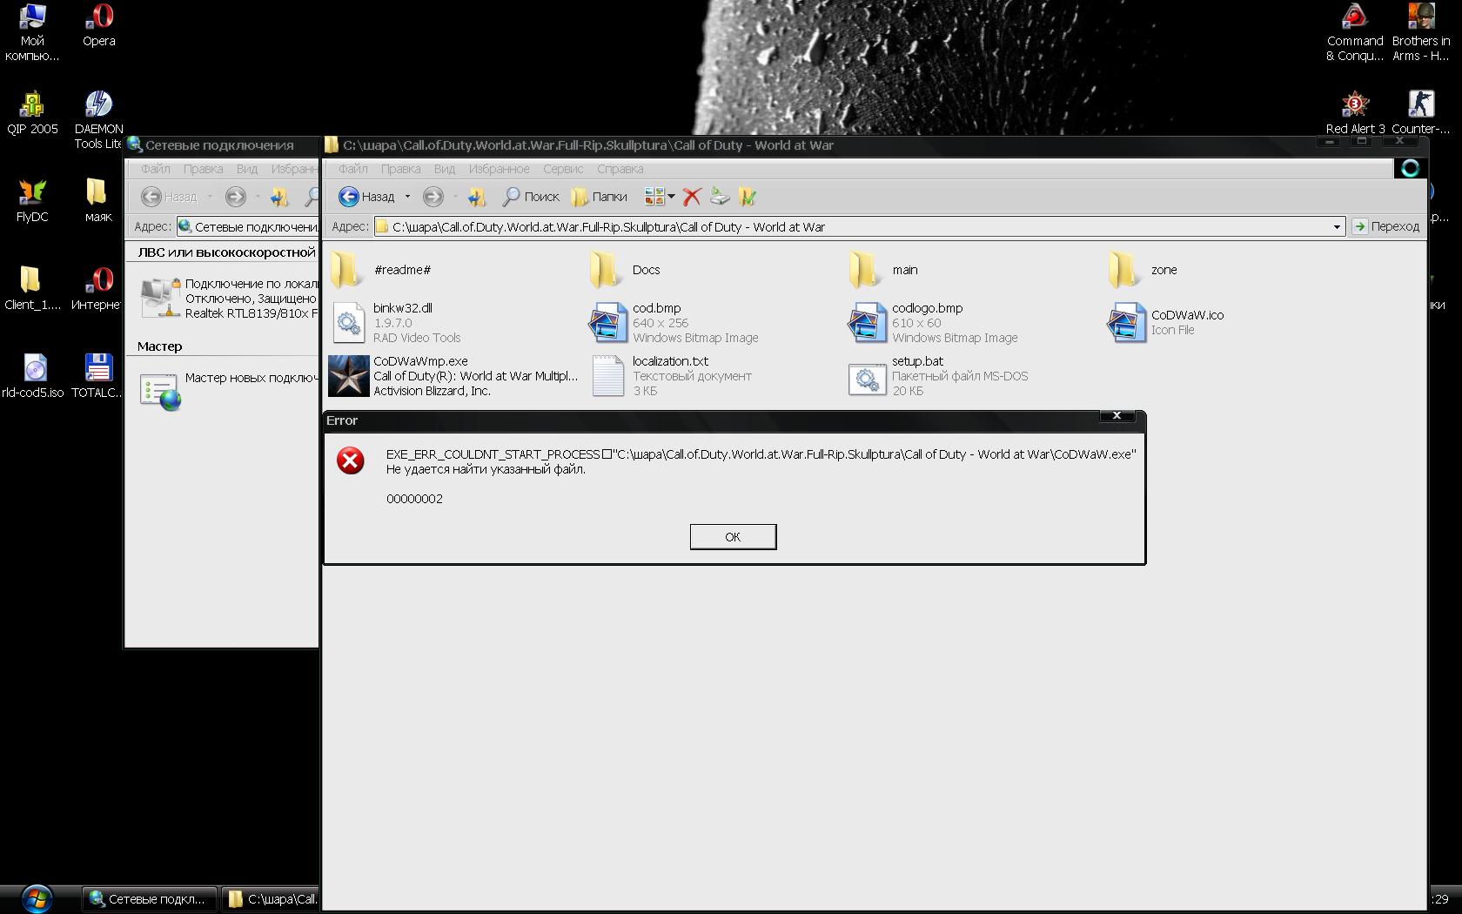The height and width of the screenshot is (914, 1462).
Task: Open the Избранное menu
Action: 499,169
